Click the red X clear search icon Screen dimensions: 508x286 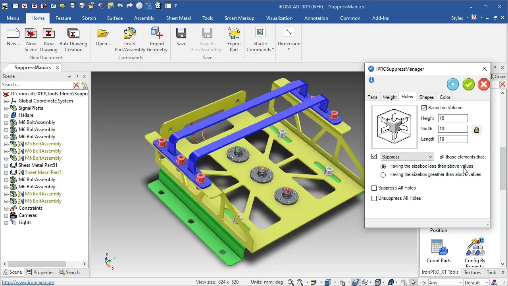tap(77, 85)
